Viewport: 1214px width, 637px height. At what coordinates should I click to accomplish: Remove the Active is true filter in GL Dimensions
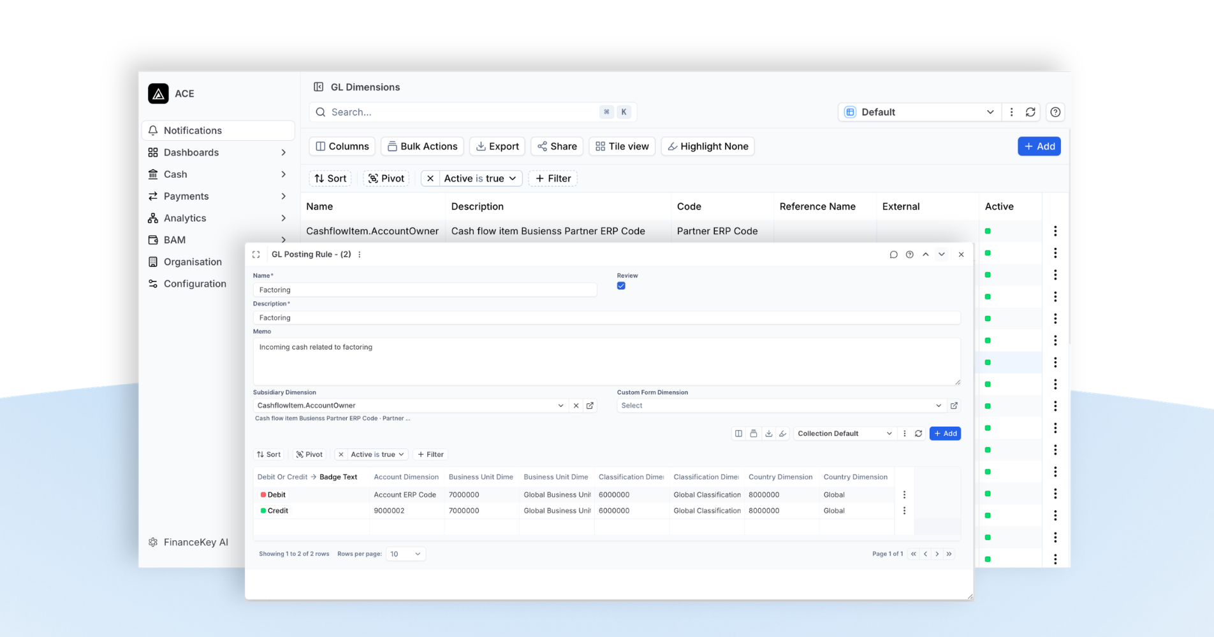430,178
